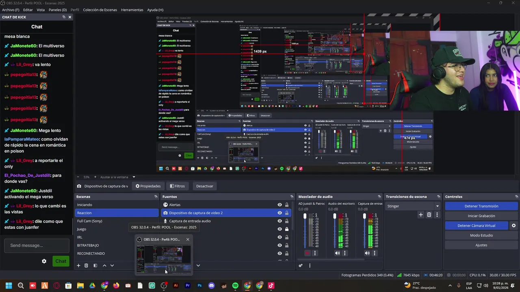This screenshot has width=520, height=292.
Task: Remove the transition with the trash icon
Action: (429, 215)
